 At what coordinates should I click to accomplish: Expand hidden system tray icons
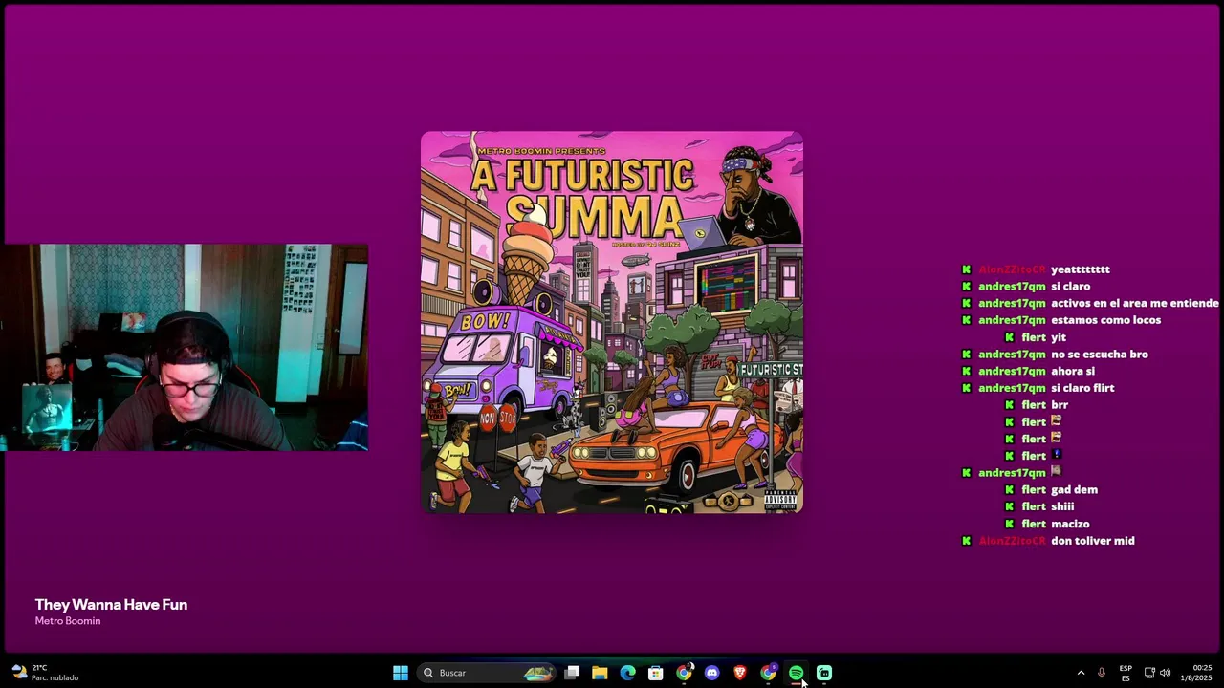(1081, 673)
